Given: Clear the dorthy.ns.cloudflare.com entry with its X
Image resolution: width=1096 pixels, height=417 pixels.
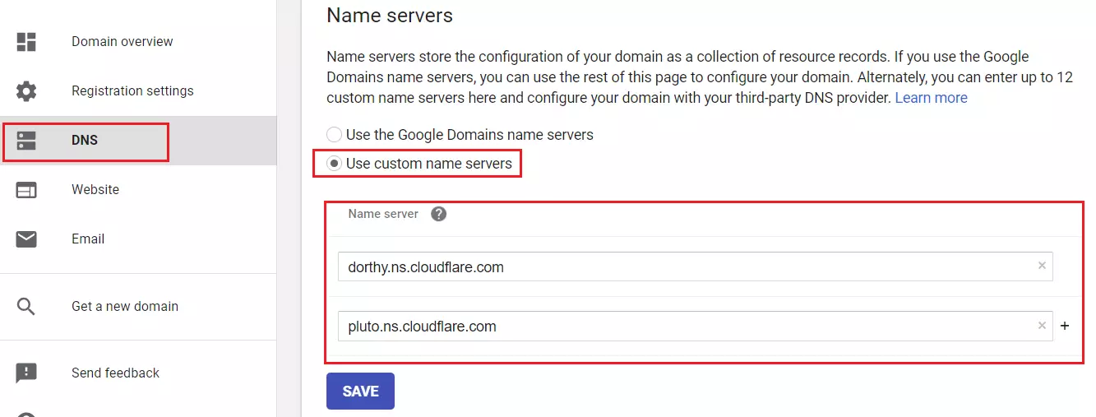Looking at the screenshot, I should [x=1042, y=266].
